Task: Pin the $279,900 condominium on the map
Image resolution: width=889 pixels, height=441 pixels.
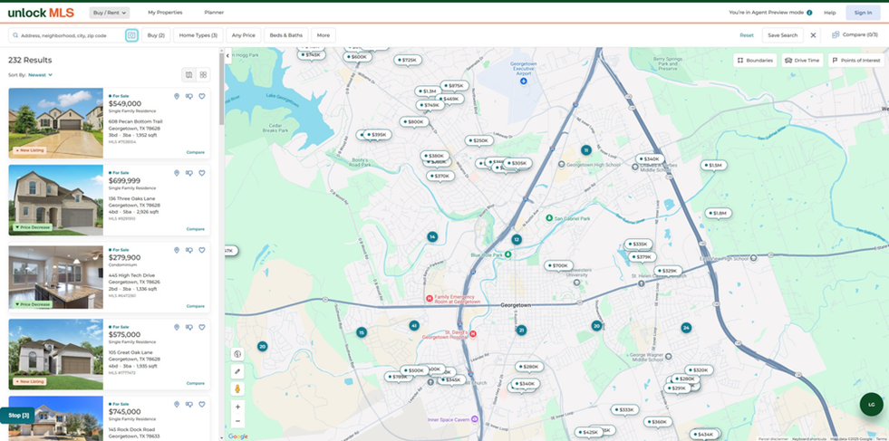Action: click(177, 250)
